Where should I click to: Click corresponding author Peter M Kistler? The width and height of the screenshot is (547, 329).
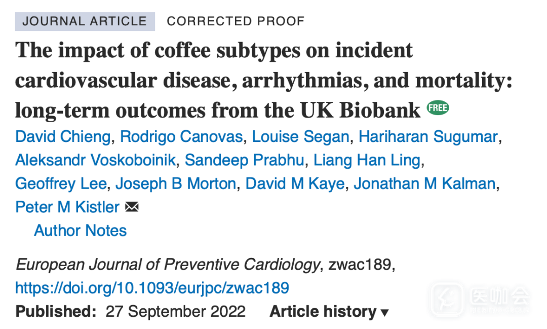tap(67, 207)
